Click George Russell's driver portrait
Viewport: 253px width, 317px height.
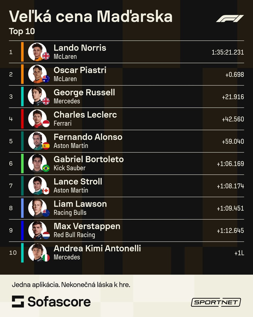37,96
